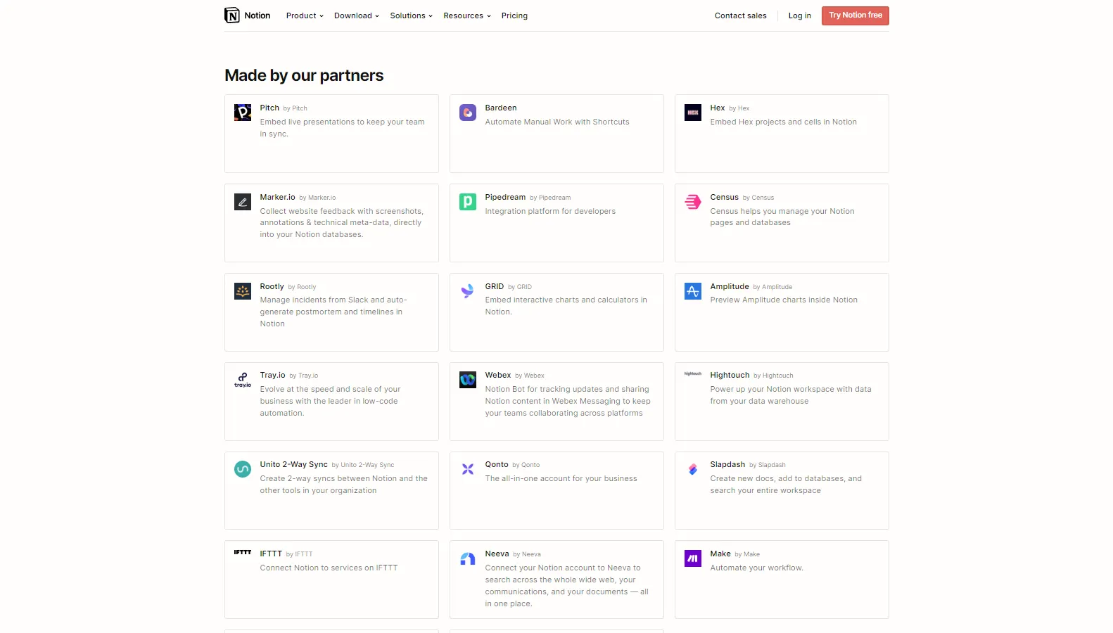
Task: Open the Pitch integration logo
Action: coord(243,113)
